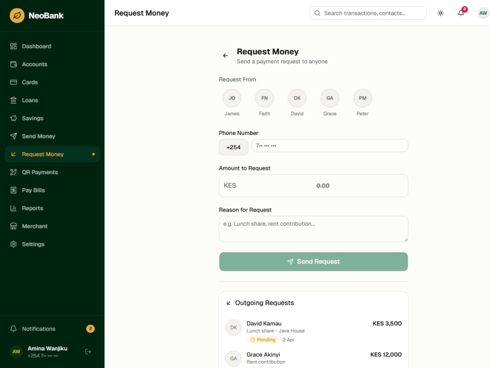The image size is (490, 368).
Task: Open Notifications in sidebar footer
Action: pos(52,329)
